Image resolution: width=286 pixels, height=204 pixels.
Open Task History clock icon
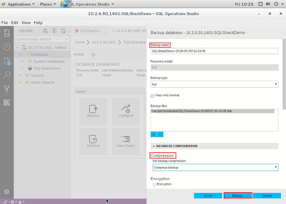tap(7, 47)
